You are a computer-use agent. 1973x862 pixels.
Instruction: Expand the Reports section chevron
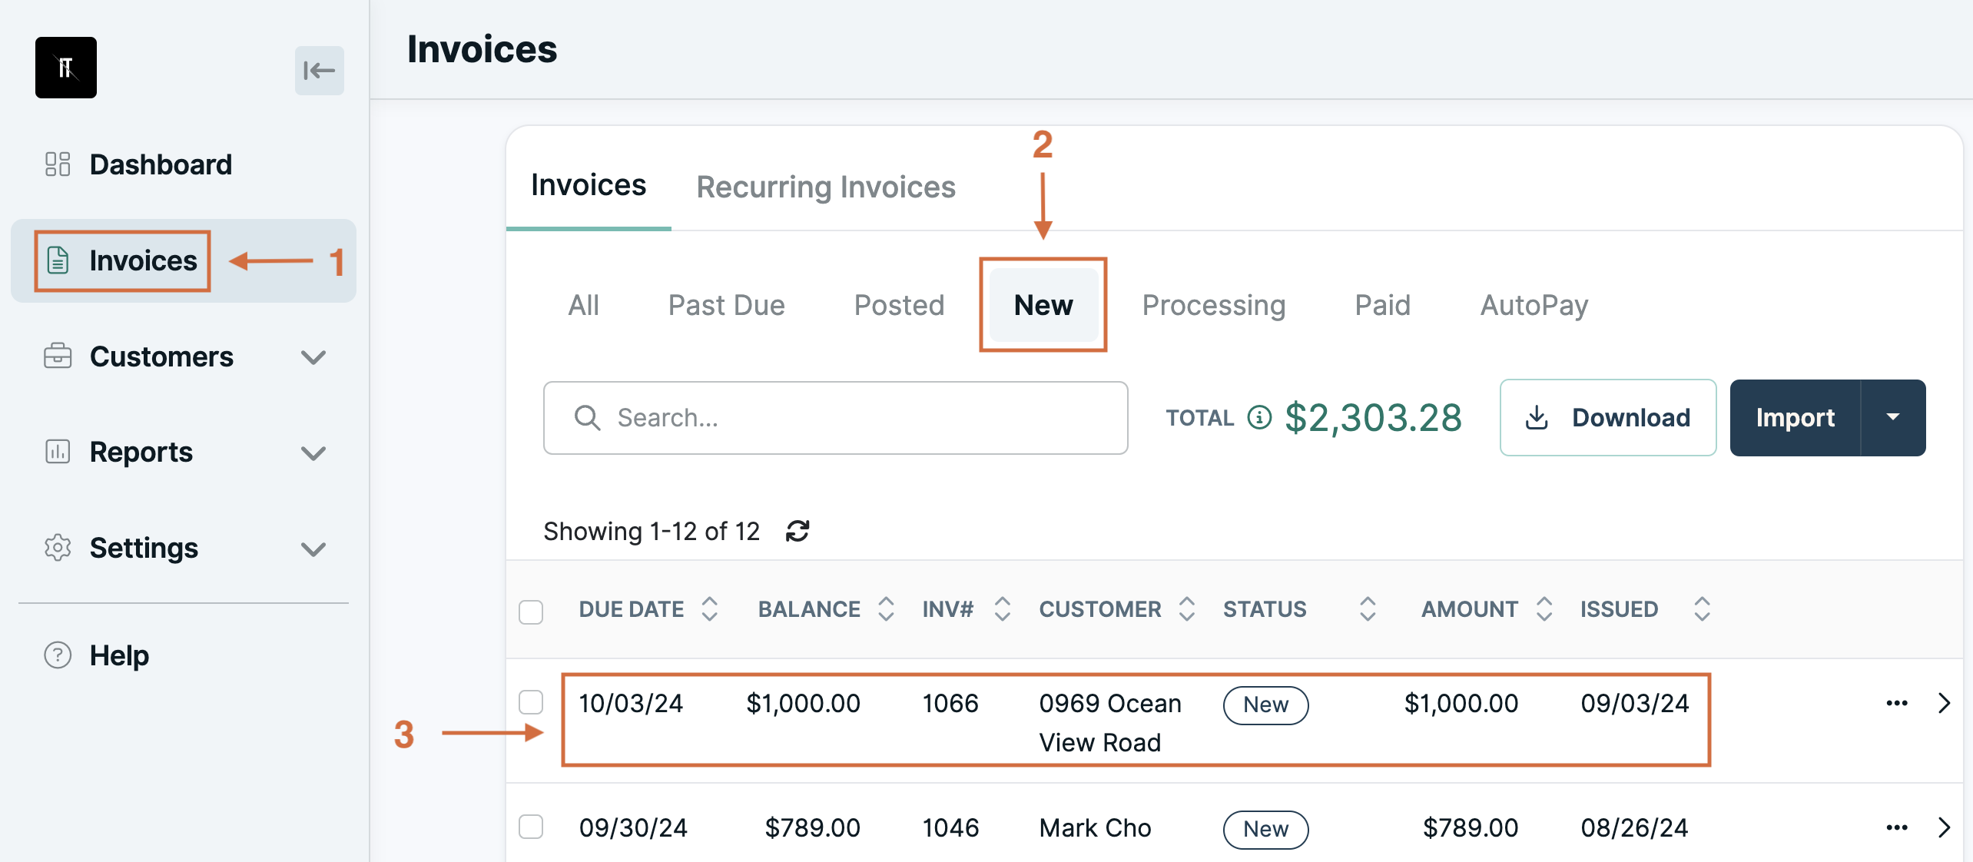pos(313,453)
